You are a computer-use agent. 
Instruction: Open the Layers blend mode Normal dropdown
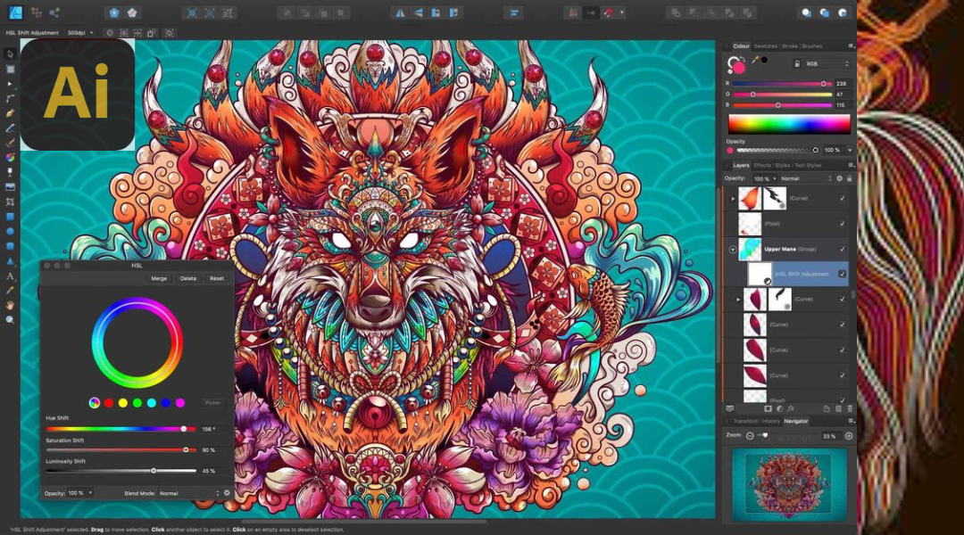(805, 178)
